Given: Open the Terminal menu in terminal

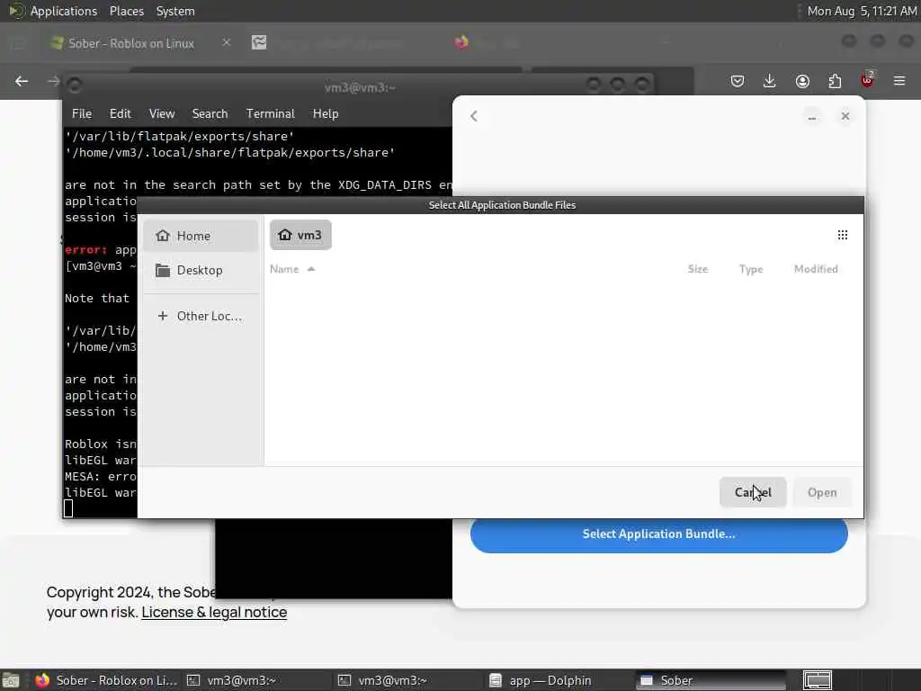Looking at the screenshot, I should [270, 114].
